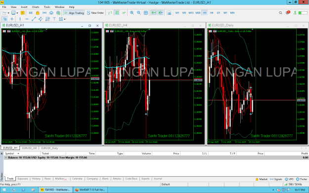Click Tester link in Toolbox bottom right
This screenshot has width=309, height=193.
302,179
